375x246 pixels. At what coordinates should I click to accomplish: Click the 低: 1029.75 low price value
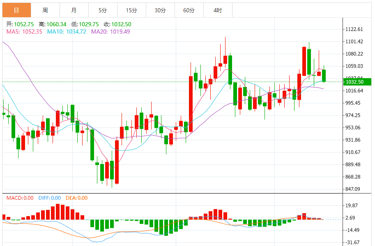point(85,24)
